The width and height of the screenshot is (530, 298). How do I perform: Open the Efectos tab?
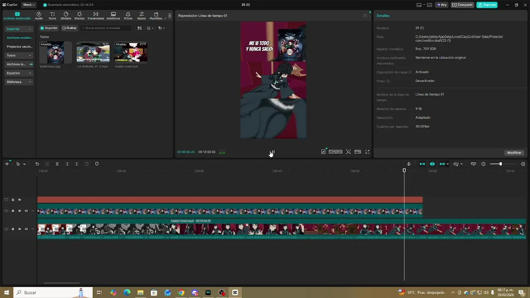click(x=79, y=16)
